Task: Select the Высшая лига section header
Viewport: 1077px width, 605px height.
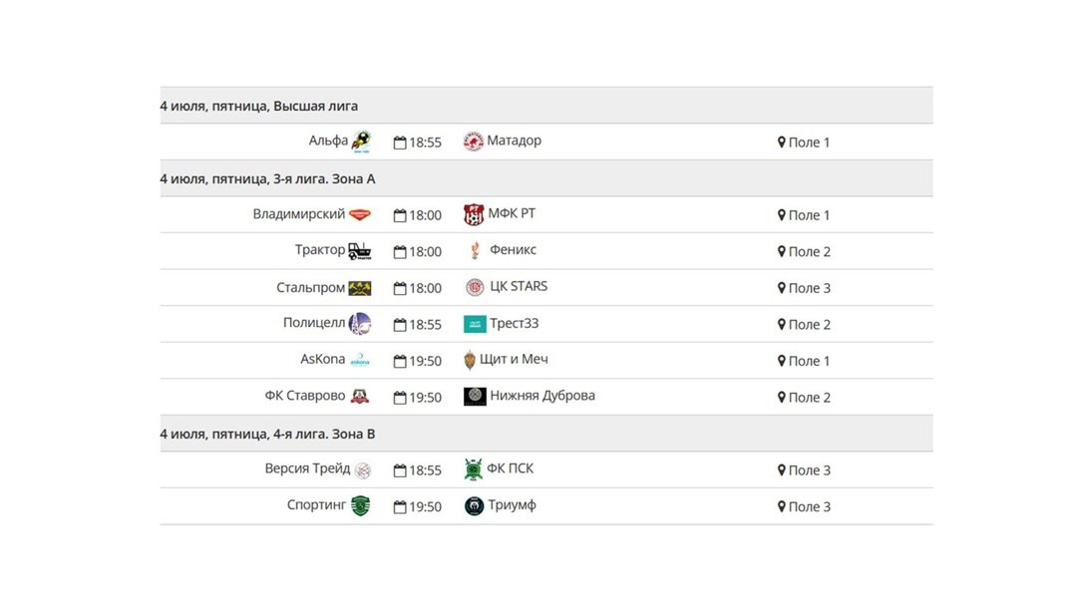Action: (546, 106)
